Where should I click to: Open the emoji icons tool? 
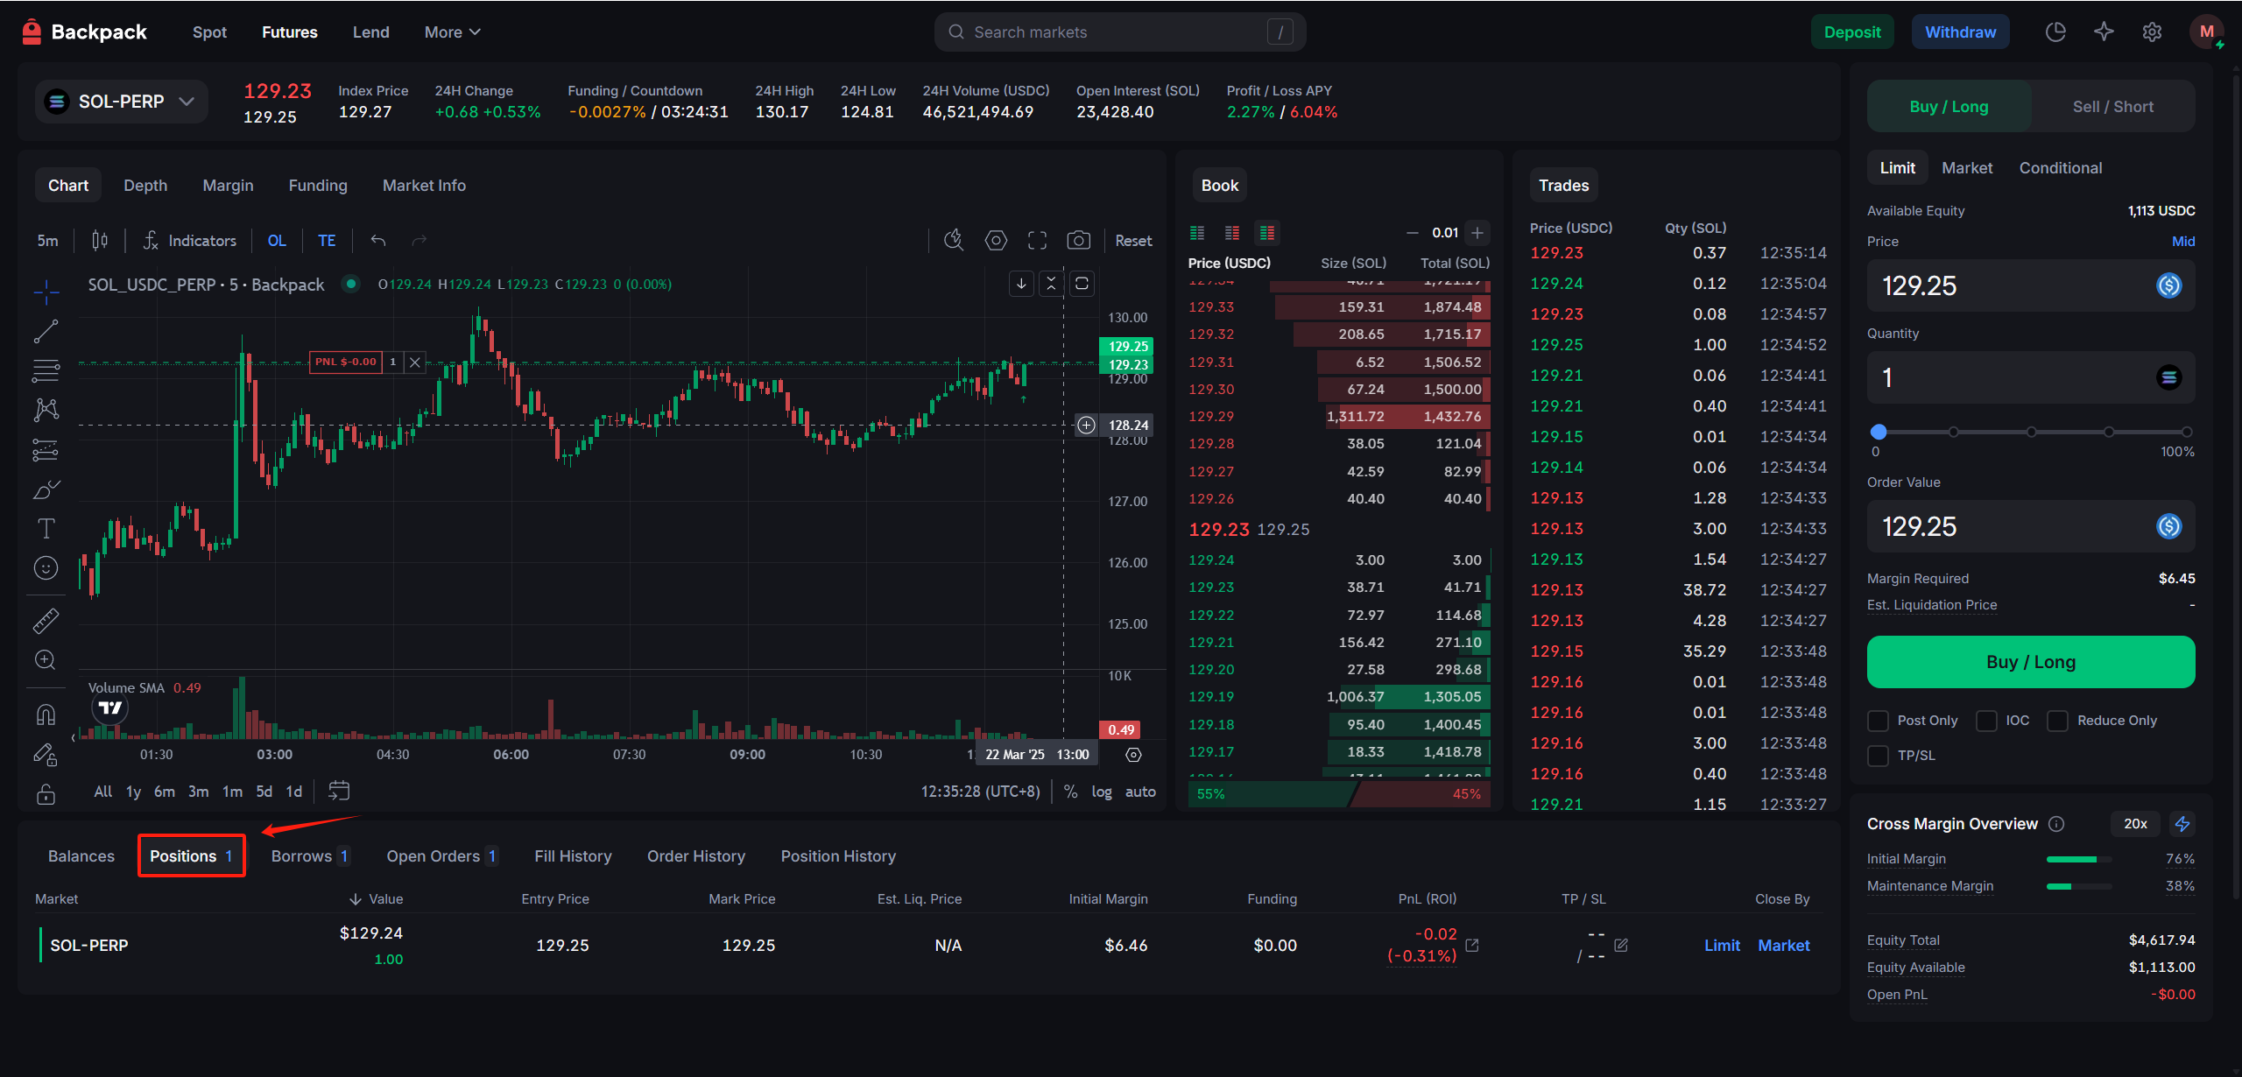click(x=46, y=568)
